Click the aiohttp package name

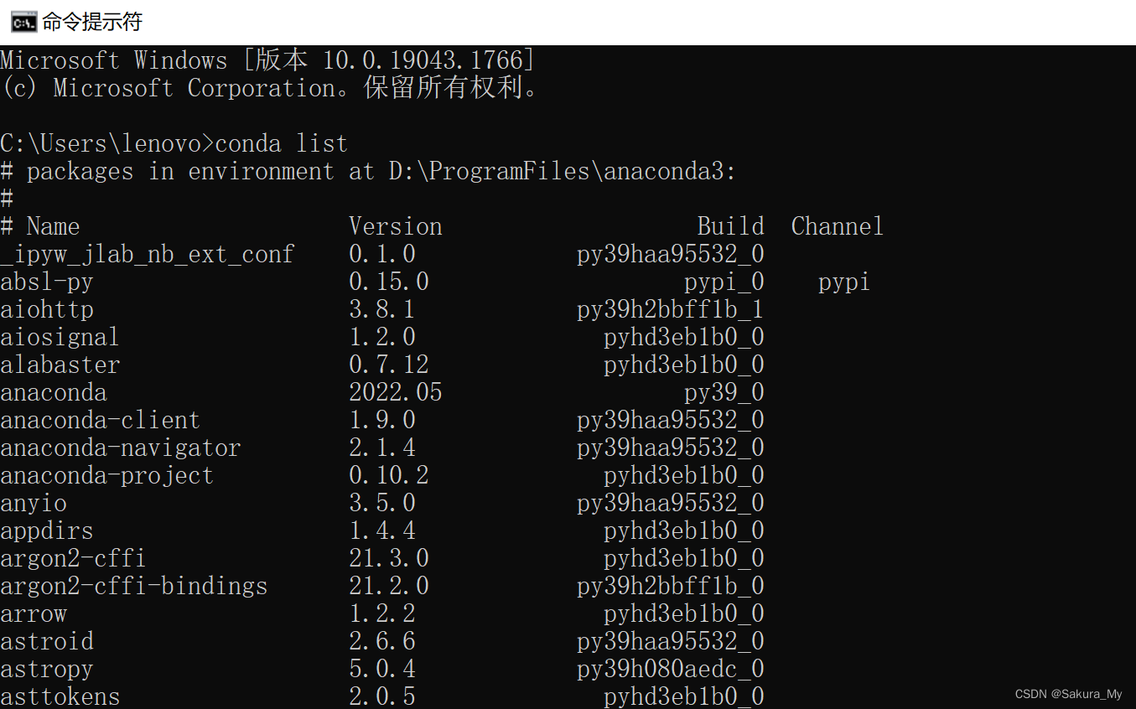pyautogui.click(x=47, y=309)
